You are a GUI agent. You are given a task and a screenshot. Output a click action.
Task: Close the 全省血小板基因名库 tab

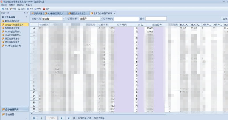click(114, 13)
